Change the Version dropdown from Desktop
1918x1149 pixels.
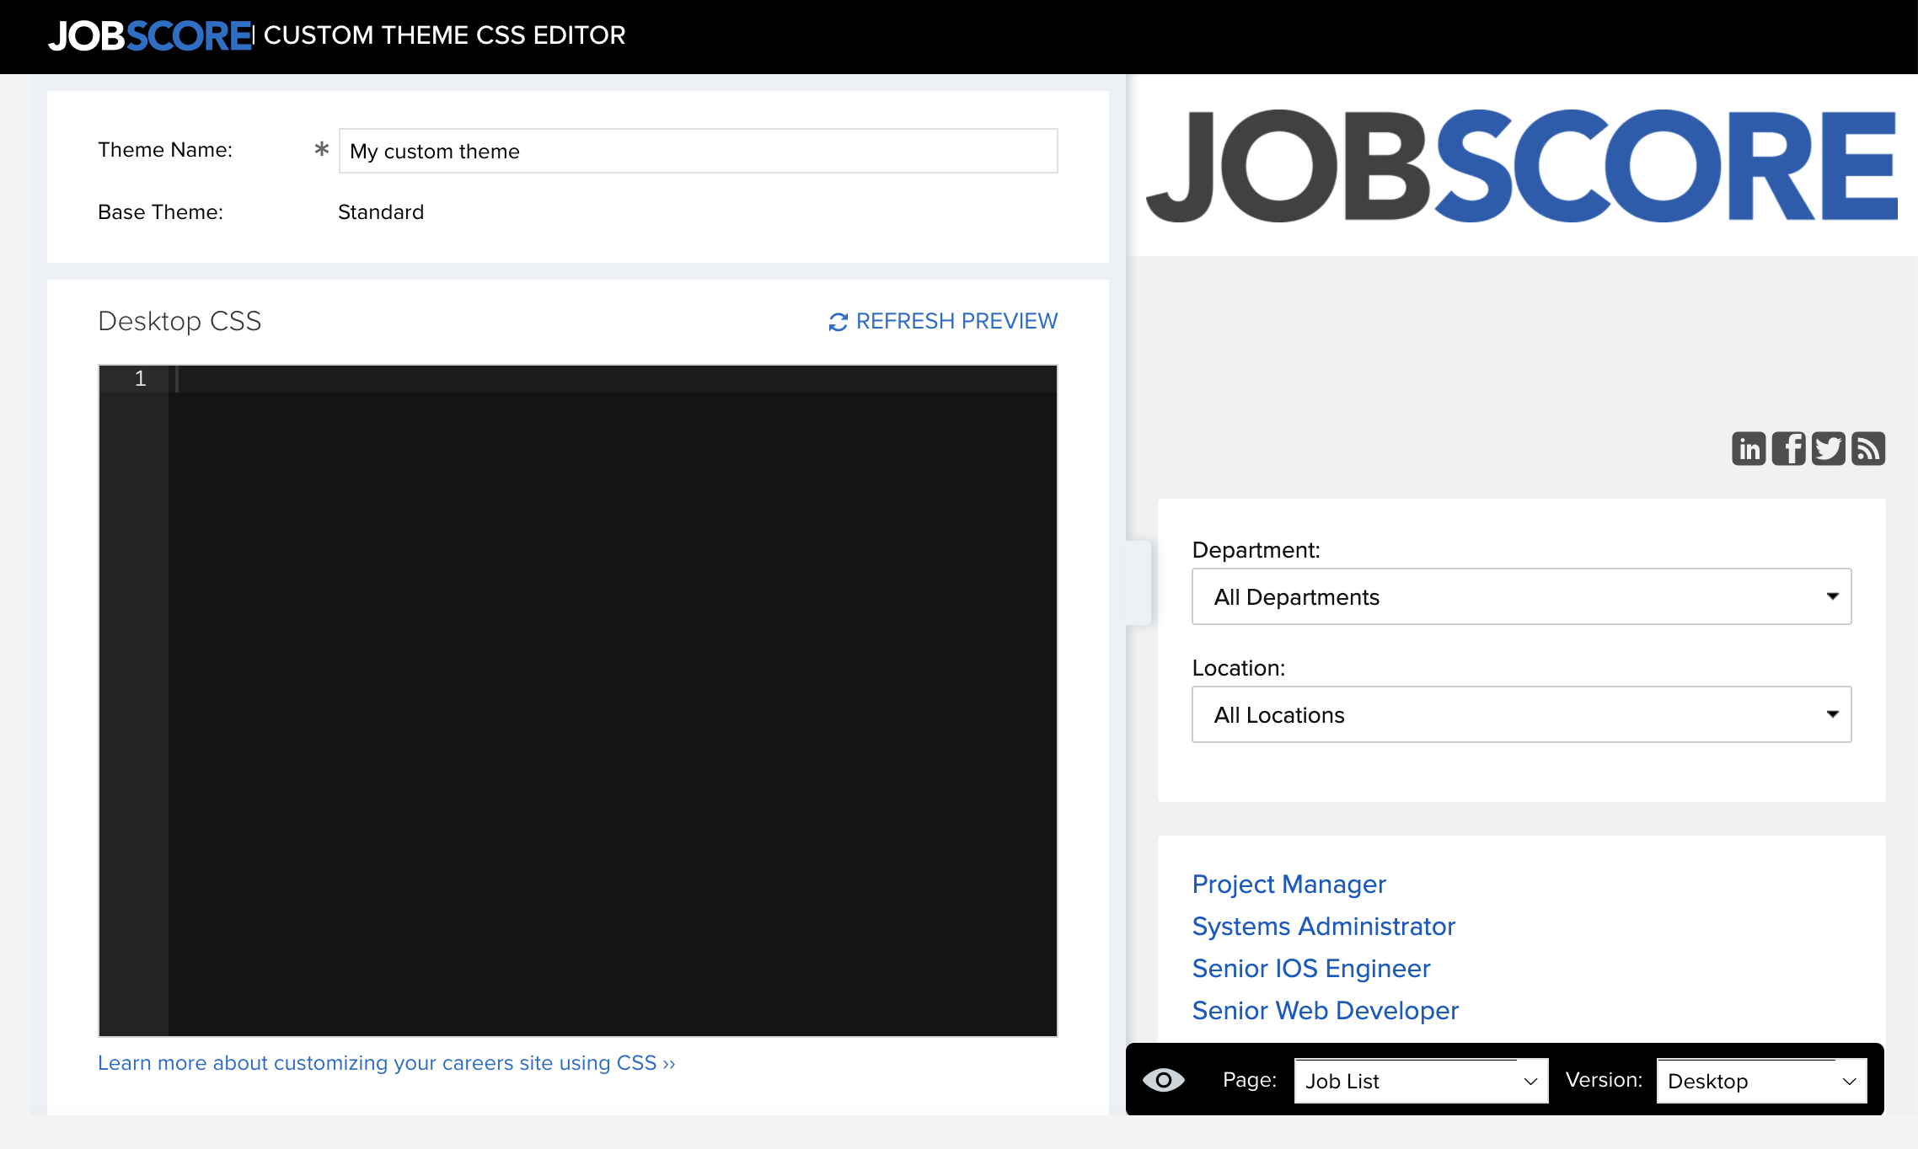(1761, 1081)
